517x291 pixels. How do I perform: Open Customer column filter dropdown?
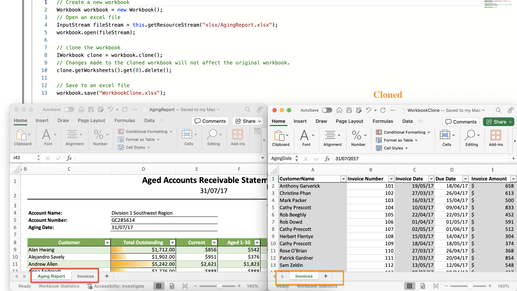click(107, 242)
